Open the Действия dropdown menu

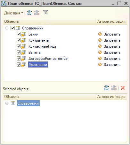(13, 13)
